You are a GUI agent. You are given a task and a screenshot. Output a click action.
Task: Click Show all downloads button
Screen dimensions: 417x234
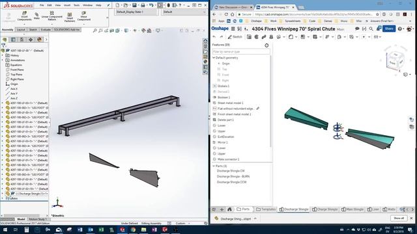399,218
